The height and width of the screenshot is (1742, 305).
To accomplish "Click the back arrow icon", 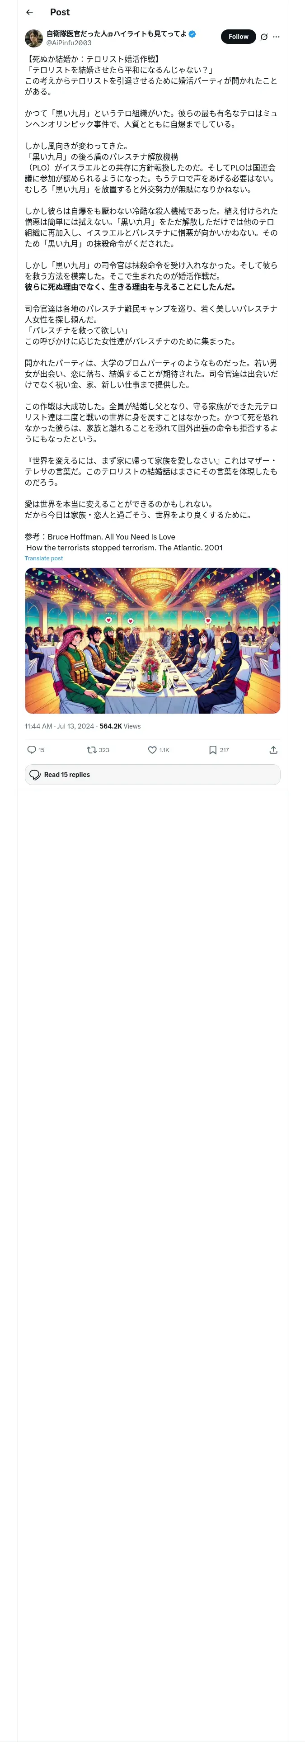I will point(29,12).
